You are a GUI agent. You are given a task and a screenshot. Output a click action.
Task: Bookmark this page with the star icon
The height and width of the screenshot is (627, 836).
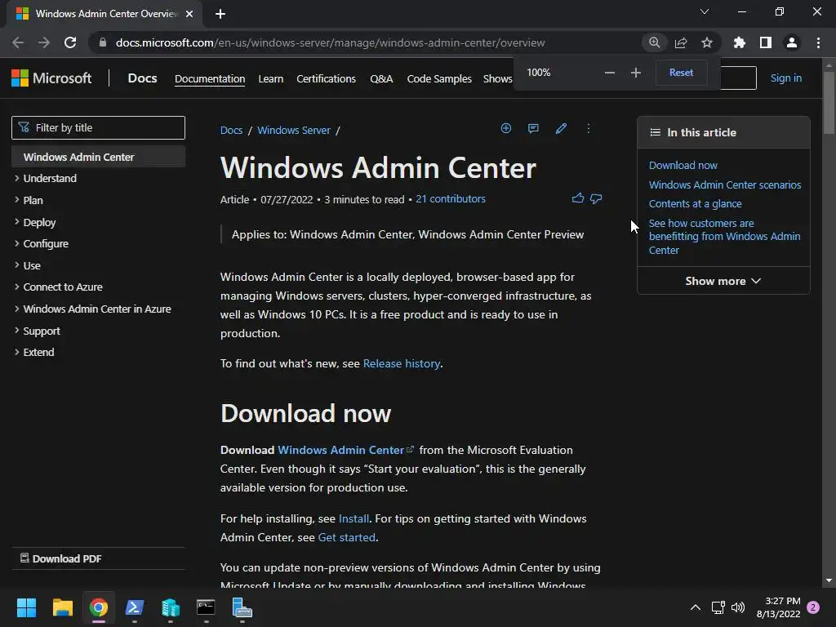707,42
